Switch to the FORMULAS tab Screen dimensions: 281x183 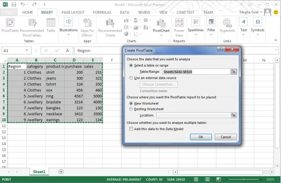click(x=102, y=12)
